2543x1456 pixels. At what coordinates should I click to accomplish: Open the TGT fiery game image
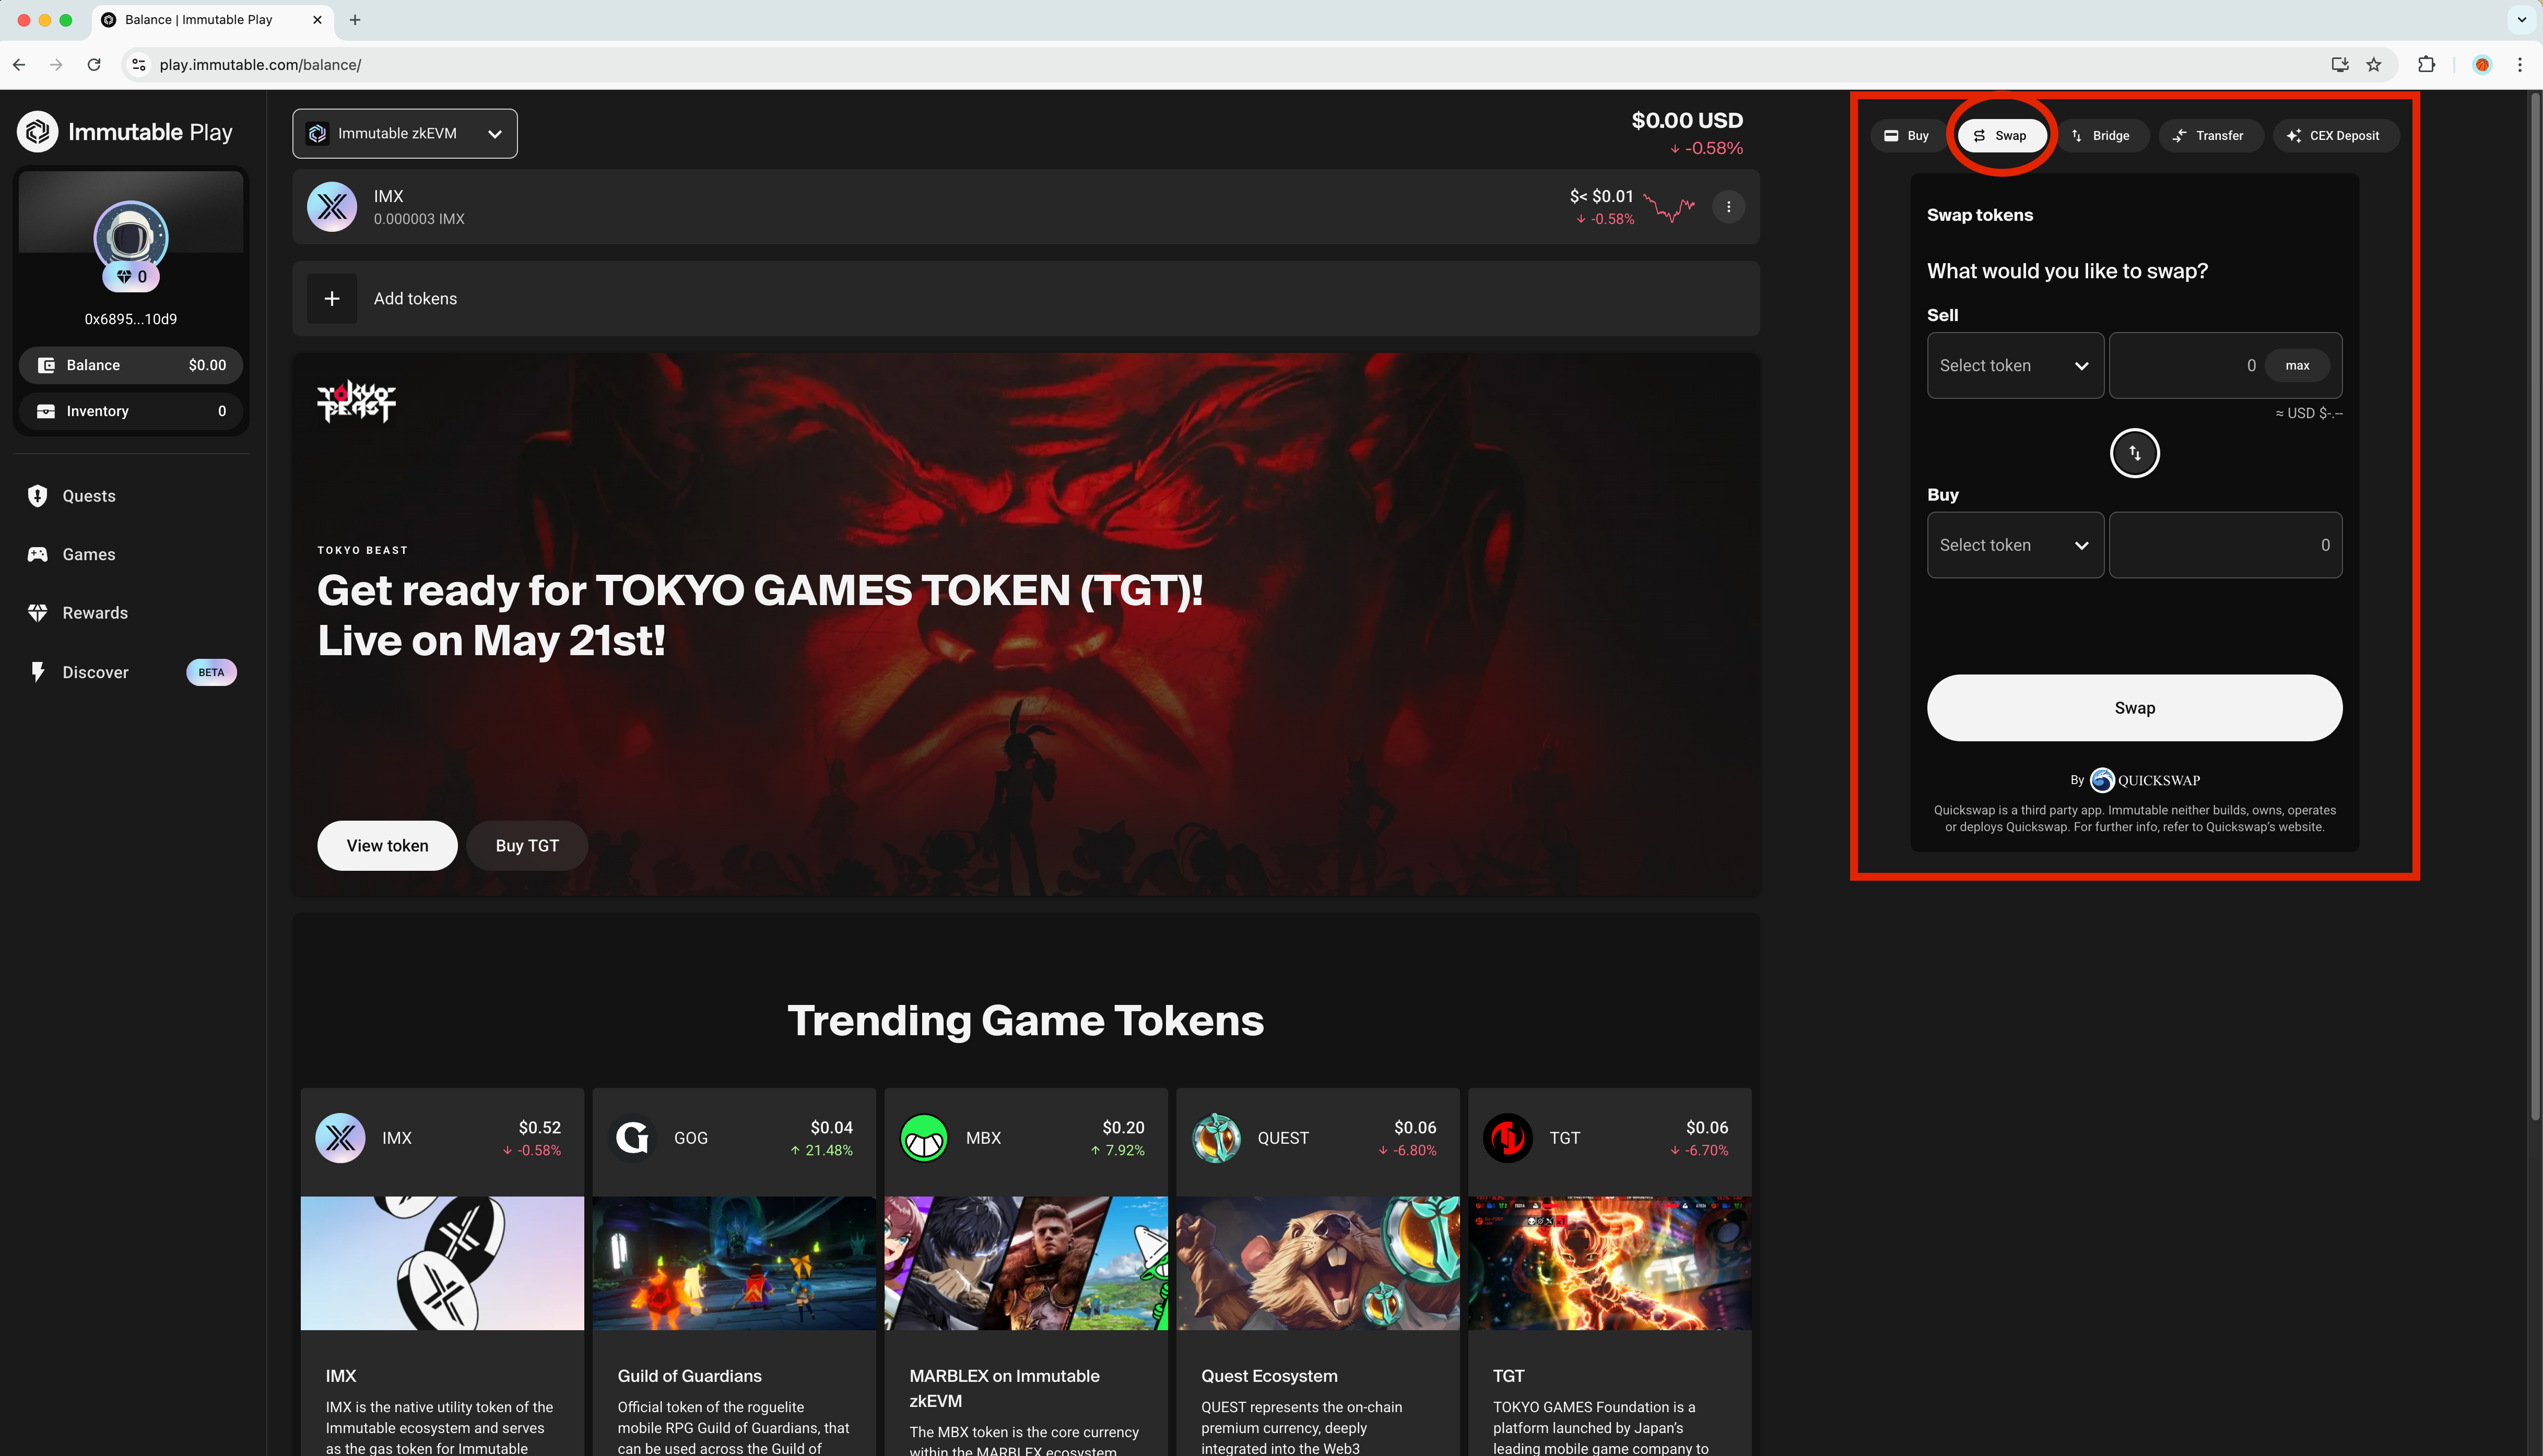click(1610, 1263)
